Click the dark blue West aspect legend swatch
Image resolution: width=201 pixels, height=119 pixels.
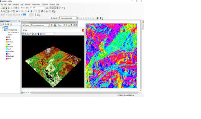7,54
